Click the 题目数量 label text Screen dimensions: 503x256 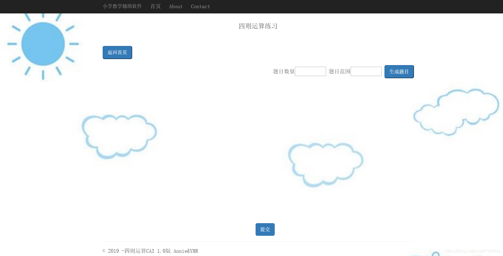tap(283, 71)
